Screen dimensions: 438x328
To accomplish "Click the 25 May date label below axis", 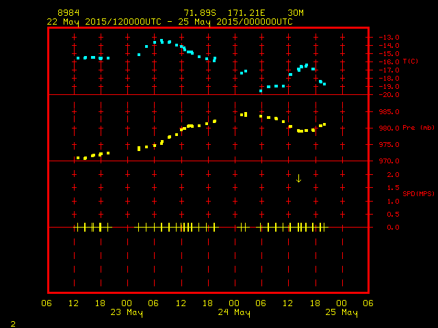I will coord(342,312).
